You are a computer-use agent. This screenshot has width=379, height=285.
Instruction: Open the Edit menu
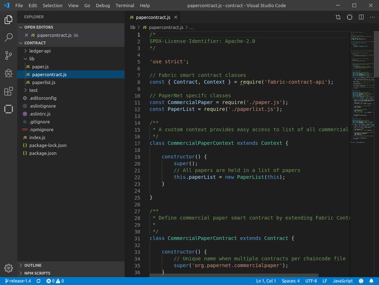click(33, 5)
